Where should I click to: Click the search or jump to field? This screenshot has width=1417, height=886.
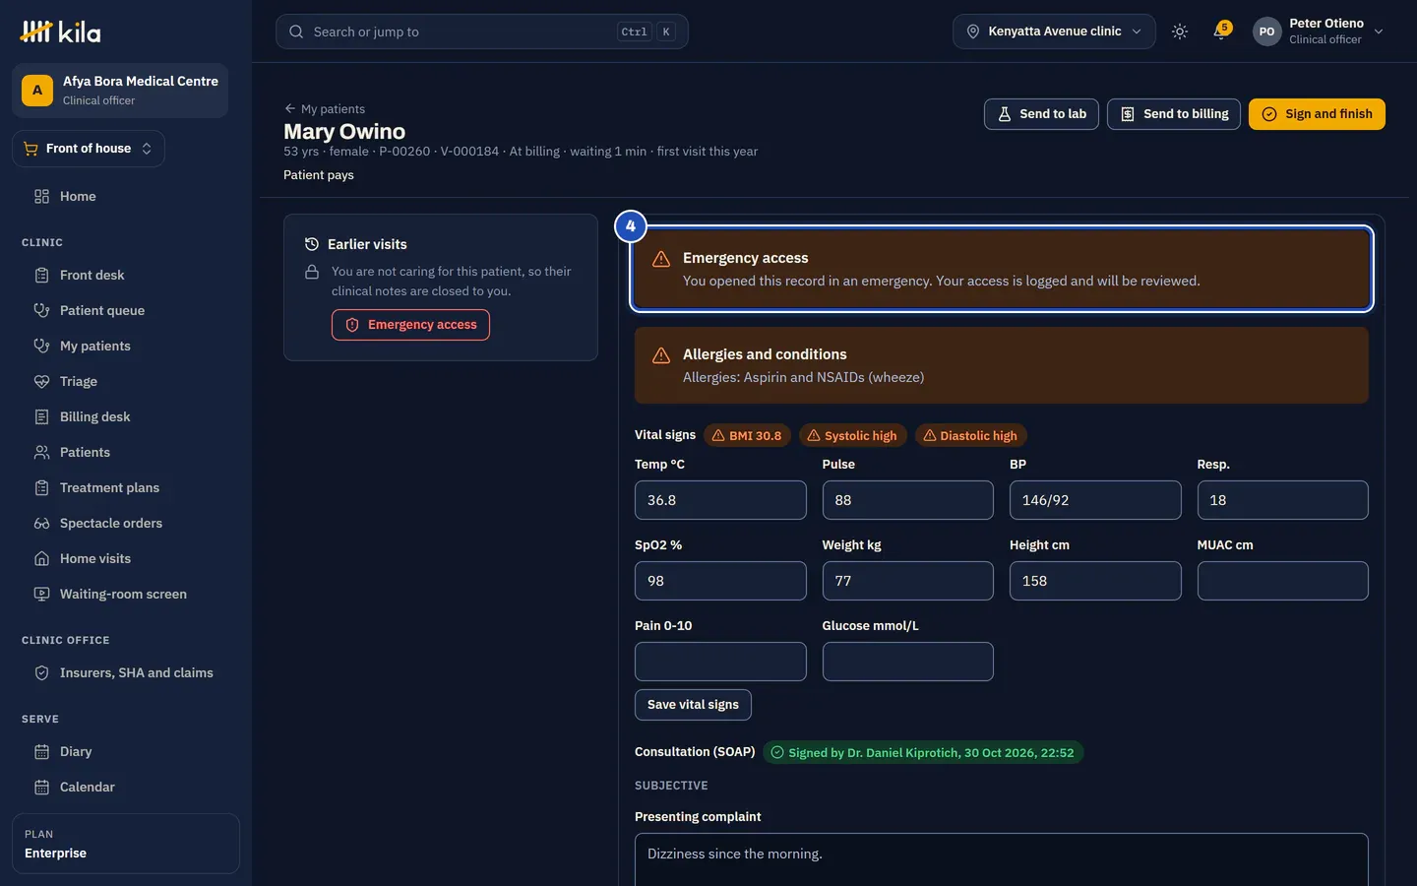click(x=482, y=32)
